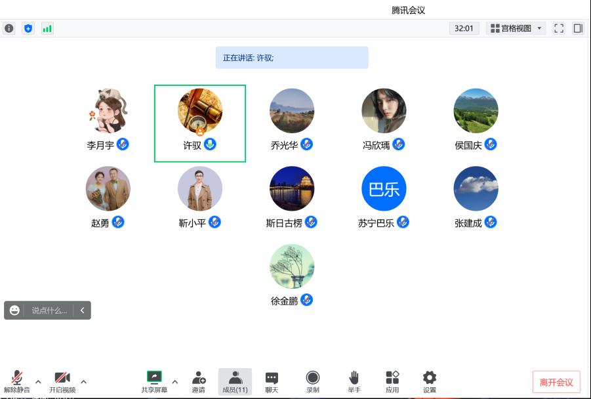Image resolution: width=591 pixels, height=399 pixels.
Task: Check the green network signal icon
Action: coord(47,28)
